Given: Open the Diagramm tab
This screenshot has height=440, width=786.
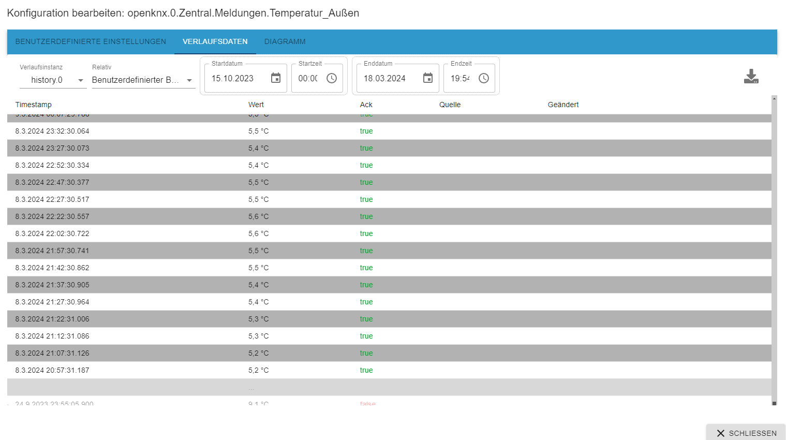Looking at the screenshot, I should tap(285, 41).
